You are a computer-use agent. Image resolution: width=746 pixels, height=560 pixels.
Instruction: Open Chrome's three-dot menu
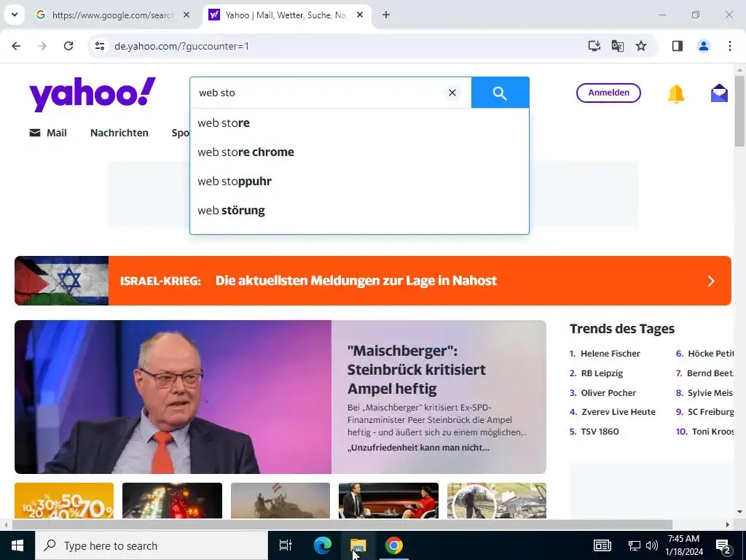coord(730,46)
